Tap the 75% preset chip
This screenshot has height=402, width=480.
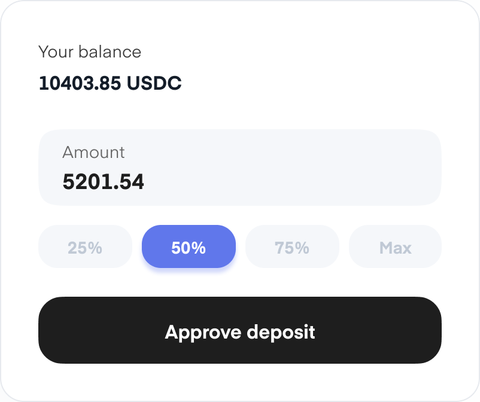[x=292, y=247]
